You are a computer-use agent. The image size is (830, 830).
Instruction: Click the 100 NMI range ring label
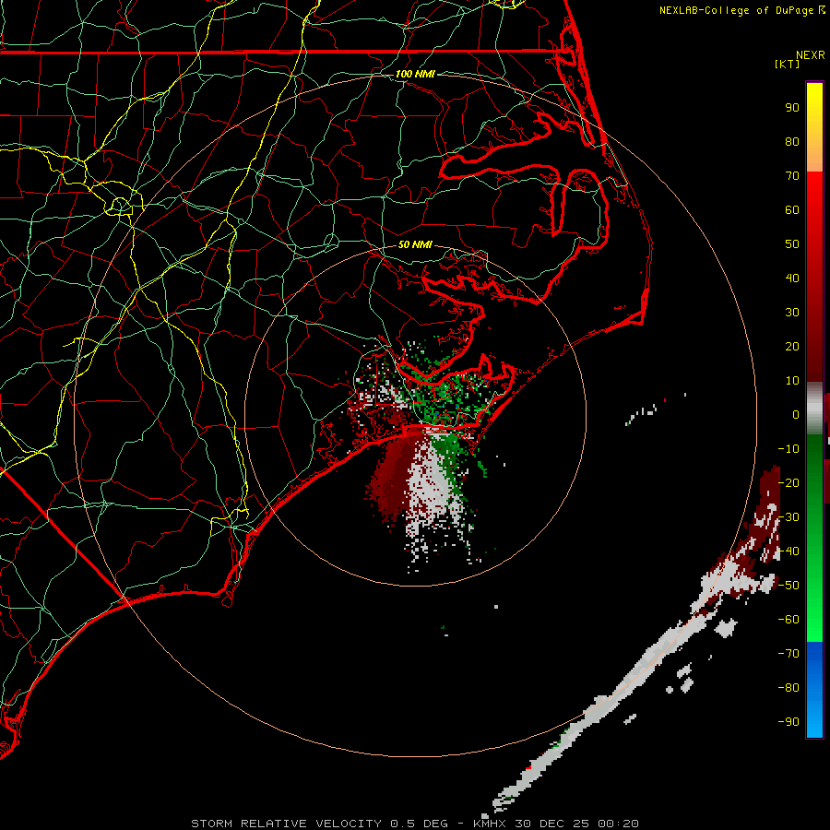tap(415, 74)
